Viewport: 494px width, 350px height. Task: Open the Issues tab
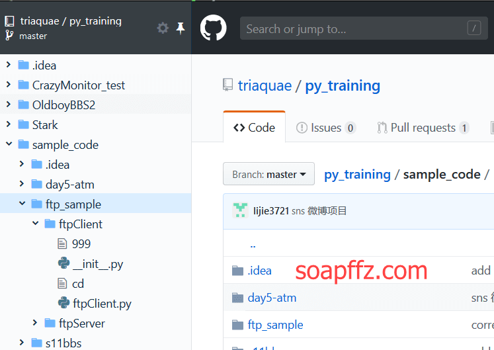coord(326,128)
